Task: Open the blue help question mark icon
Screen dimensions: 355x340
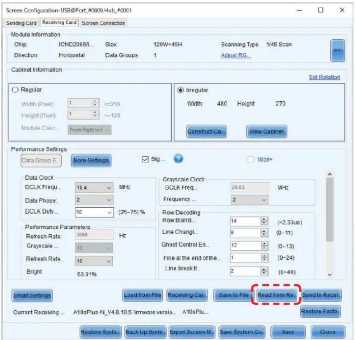Action: (x=178, y=159)
